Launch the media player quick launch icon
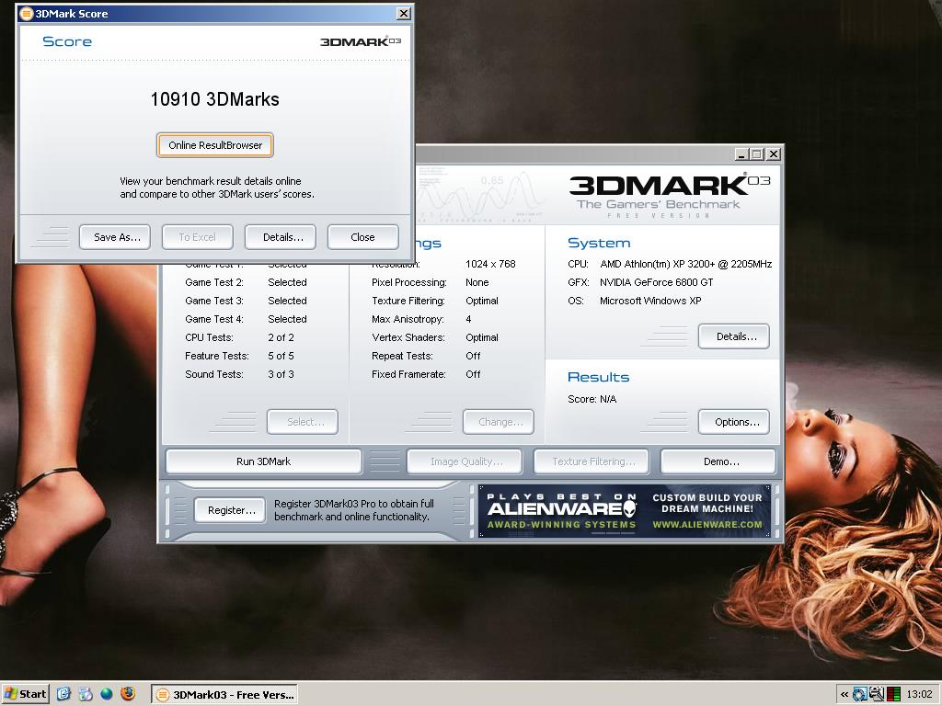Screen dimensions: 942x706 (x=86, y=694)
